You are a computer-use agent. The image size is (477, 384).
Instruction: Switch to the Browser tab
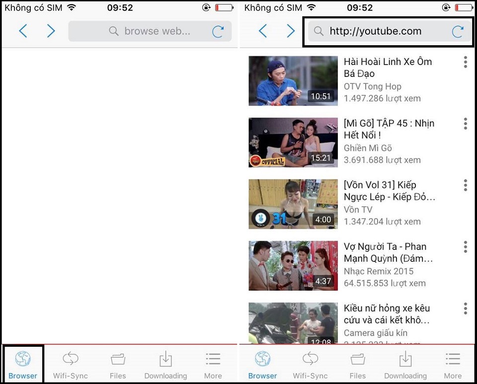262,364
